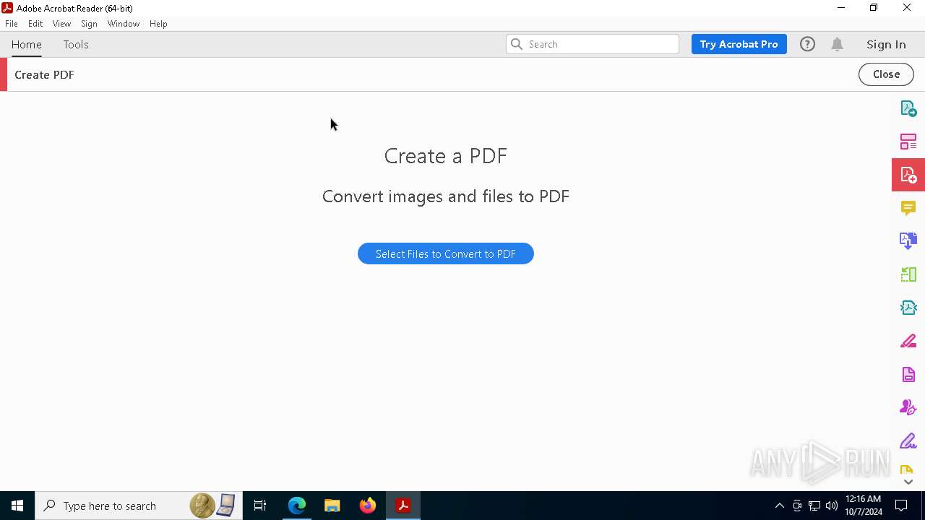The height and width of the screenshot is (520, 925).
Task: Launch Microsoft Edge from the taskbar
Action: click(297, 506)
